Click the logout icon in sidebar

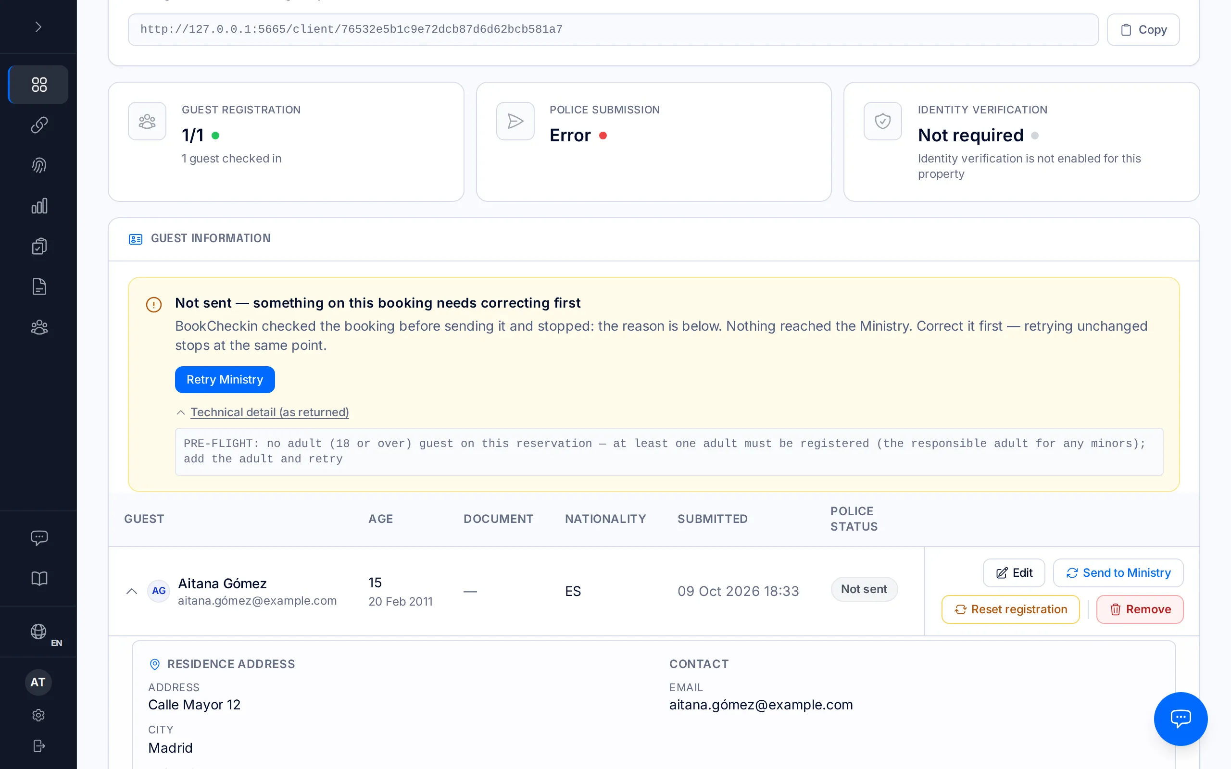38,745
